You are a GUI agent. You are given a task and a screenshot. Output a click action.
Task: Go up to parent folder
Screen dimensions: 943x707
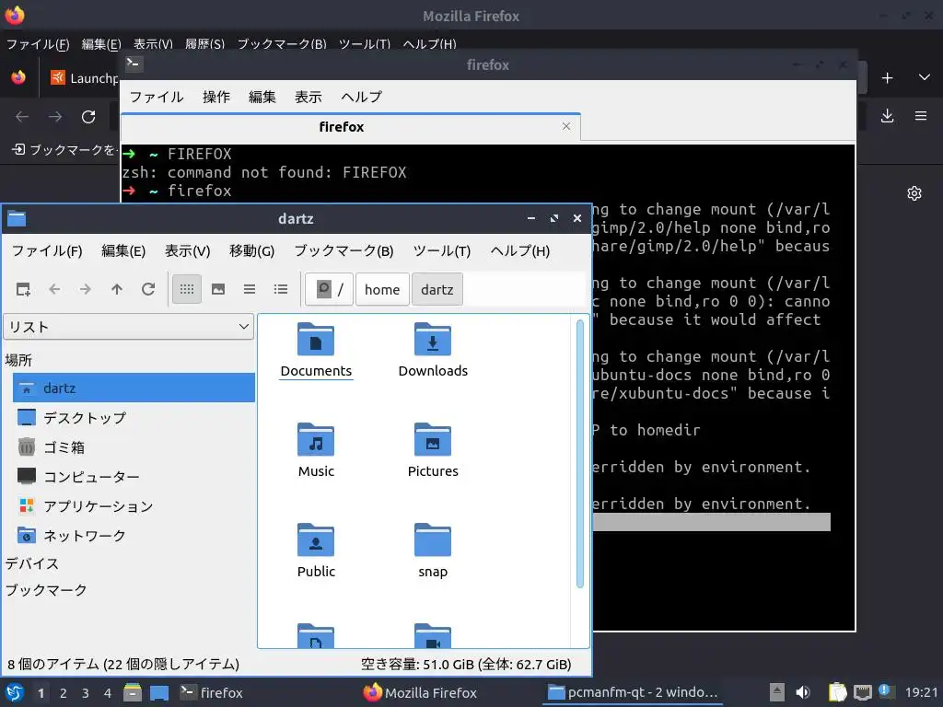(117, 289)
